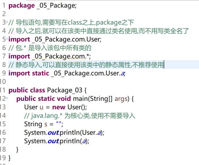Collapse the main method fold at line 12
Image resolution: width=199 pixels, height=165 pixels.
coord(7,98)
